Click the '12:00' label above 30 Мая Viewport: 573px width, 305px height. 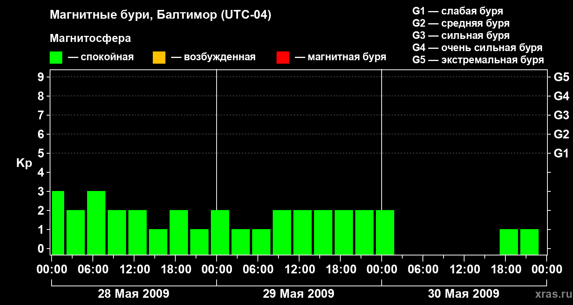click(x=465, y=269)
